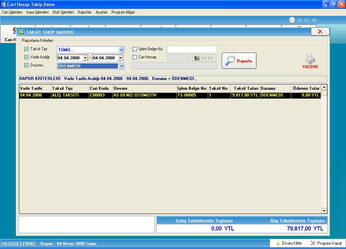Enable the İşlem Belge No checkbox
Image resolution: width=346 pixels, height=249 pixels.
pos(135,49)
